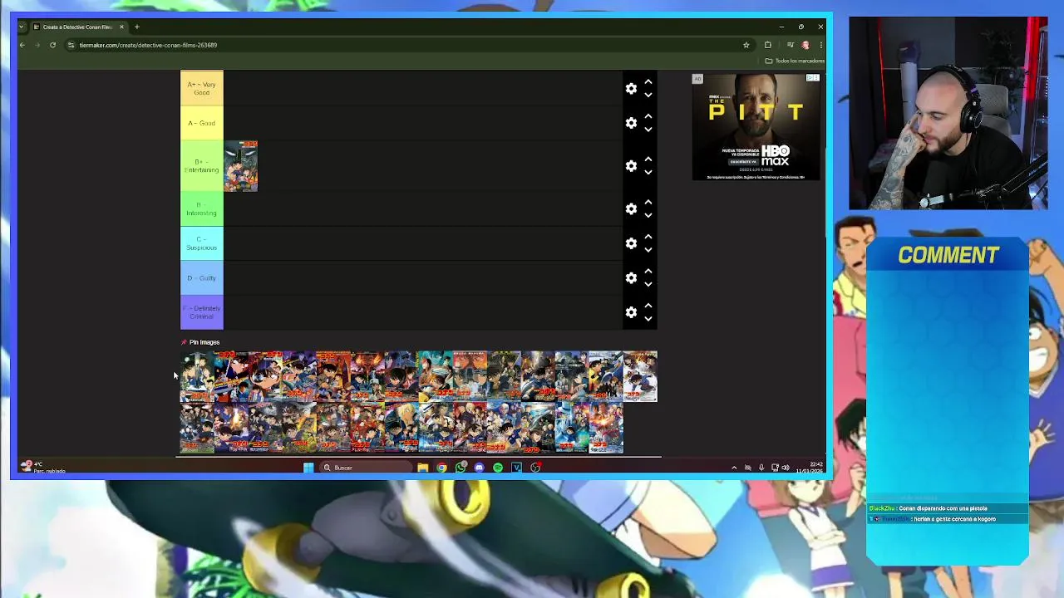Move the C Suspicious row down
Screen dimensions: 1064x598
648,250
